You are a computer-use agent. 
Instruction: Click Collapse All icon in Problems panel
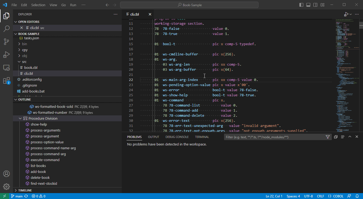pyautogui.click(x=336, y=137)
